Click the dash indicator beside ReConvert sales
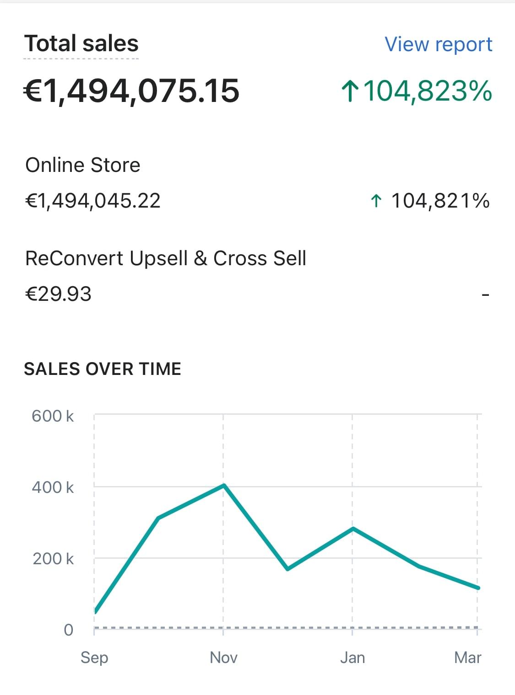Image resolution: width=515 pixels, height=695 pixels. tap(485, 295)
